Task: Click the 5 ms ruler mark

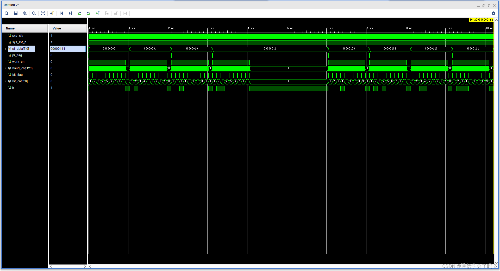Action: click(290, 28)
